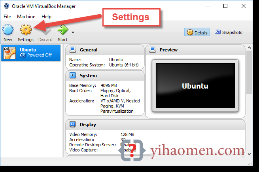Click the Ubuntu 64-bit OS icon in VM list
The image size is (259, 172).
9,53
